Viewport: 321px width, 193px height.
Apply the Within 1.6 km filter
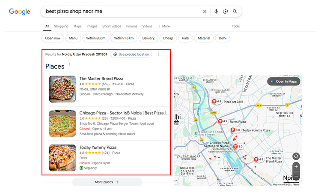point(124,38)
